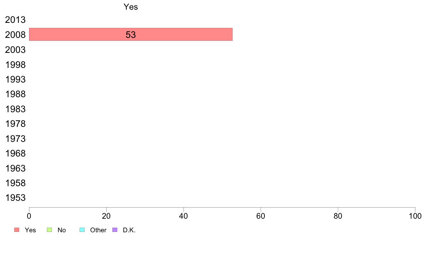Screen dimensions: 425x263
Task: Click the 0 tick on axis
Action: click(x=29, y=216)
